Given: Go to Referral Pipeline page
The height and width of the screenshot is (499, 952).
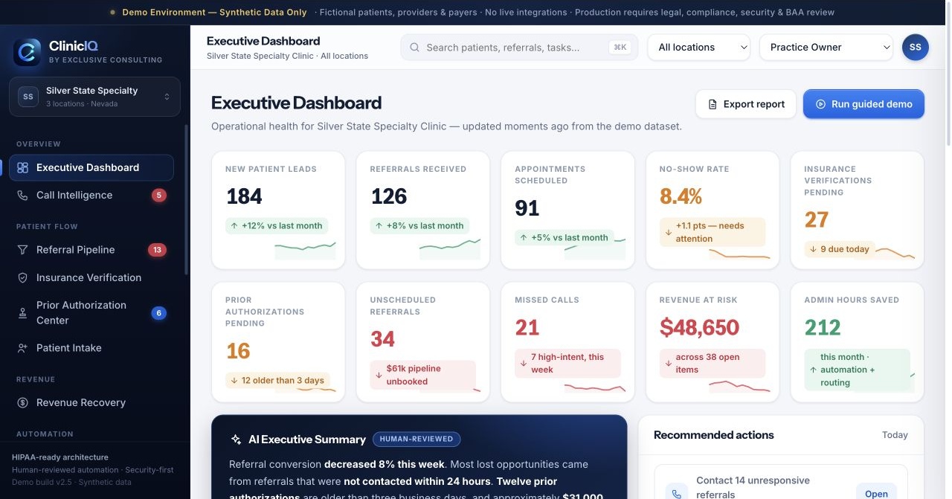Looking at the screenshot, I should coord(91,250).
